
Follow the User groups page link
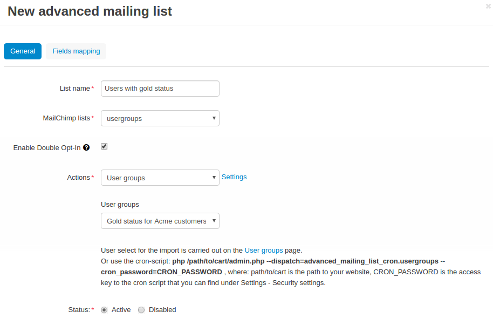click(264, 251)
